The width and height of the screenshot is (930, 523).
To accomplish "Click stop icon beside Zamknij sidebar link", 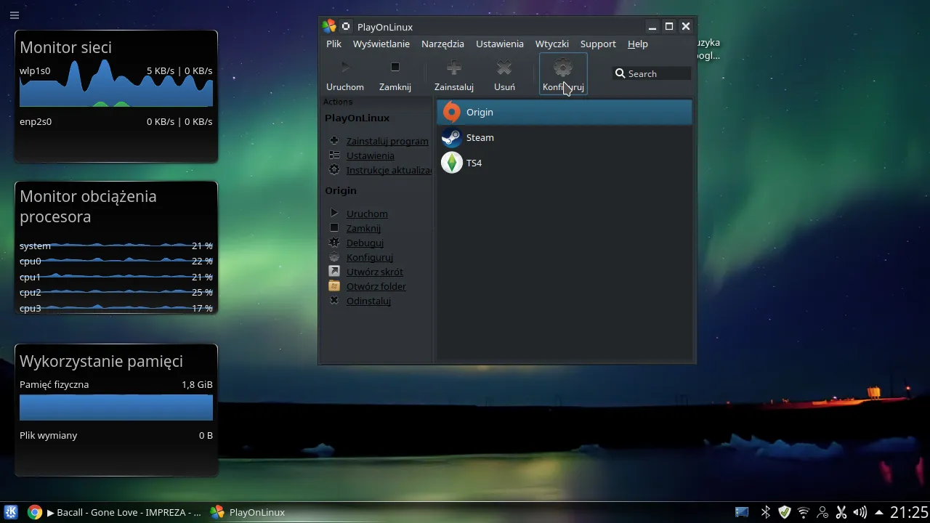I will pos(334,228).
